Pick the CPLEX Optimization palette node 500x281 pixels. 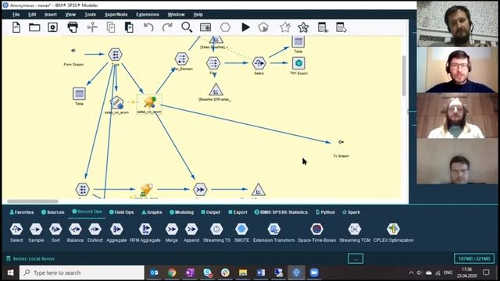click(x=393, y=233)
